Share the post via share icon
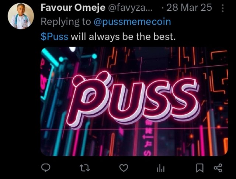Viewport: 236px width, 179px height. pyautogui.click(x=218, y=168)
